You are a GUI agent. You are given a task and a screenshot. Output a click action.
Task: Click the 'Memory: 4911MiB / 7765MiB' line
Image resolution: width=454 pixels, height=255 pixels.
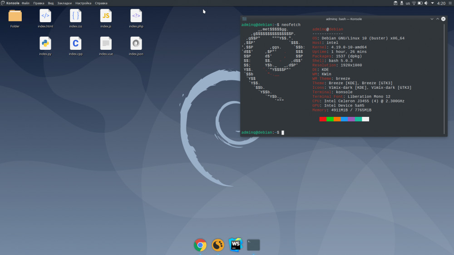pyautogui.click(x=342, y=110)
